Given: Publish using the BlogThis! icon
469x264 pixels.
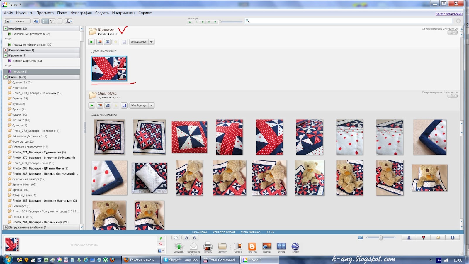Looking at the screenshot, I should (x=252, y=247).
